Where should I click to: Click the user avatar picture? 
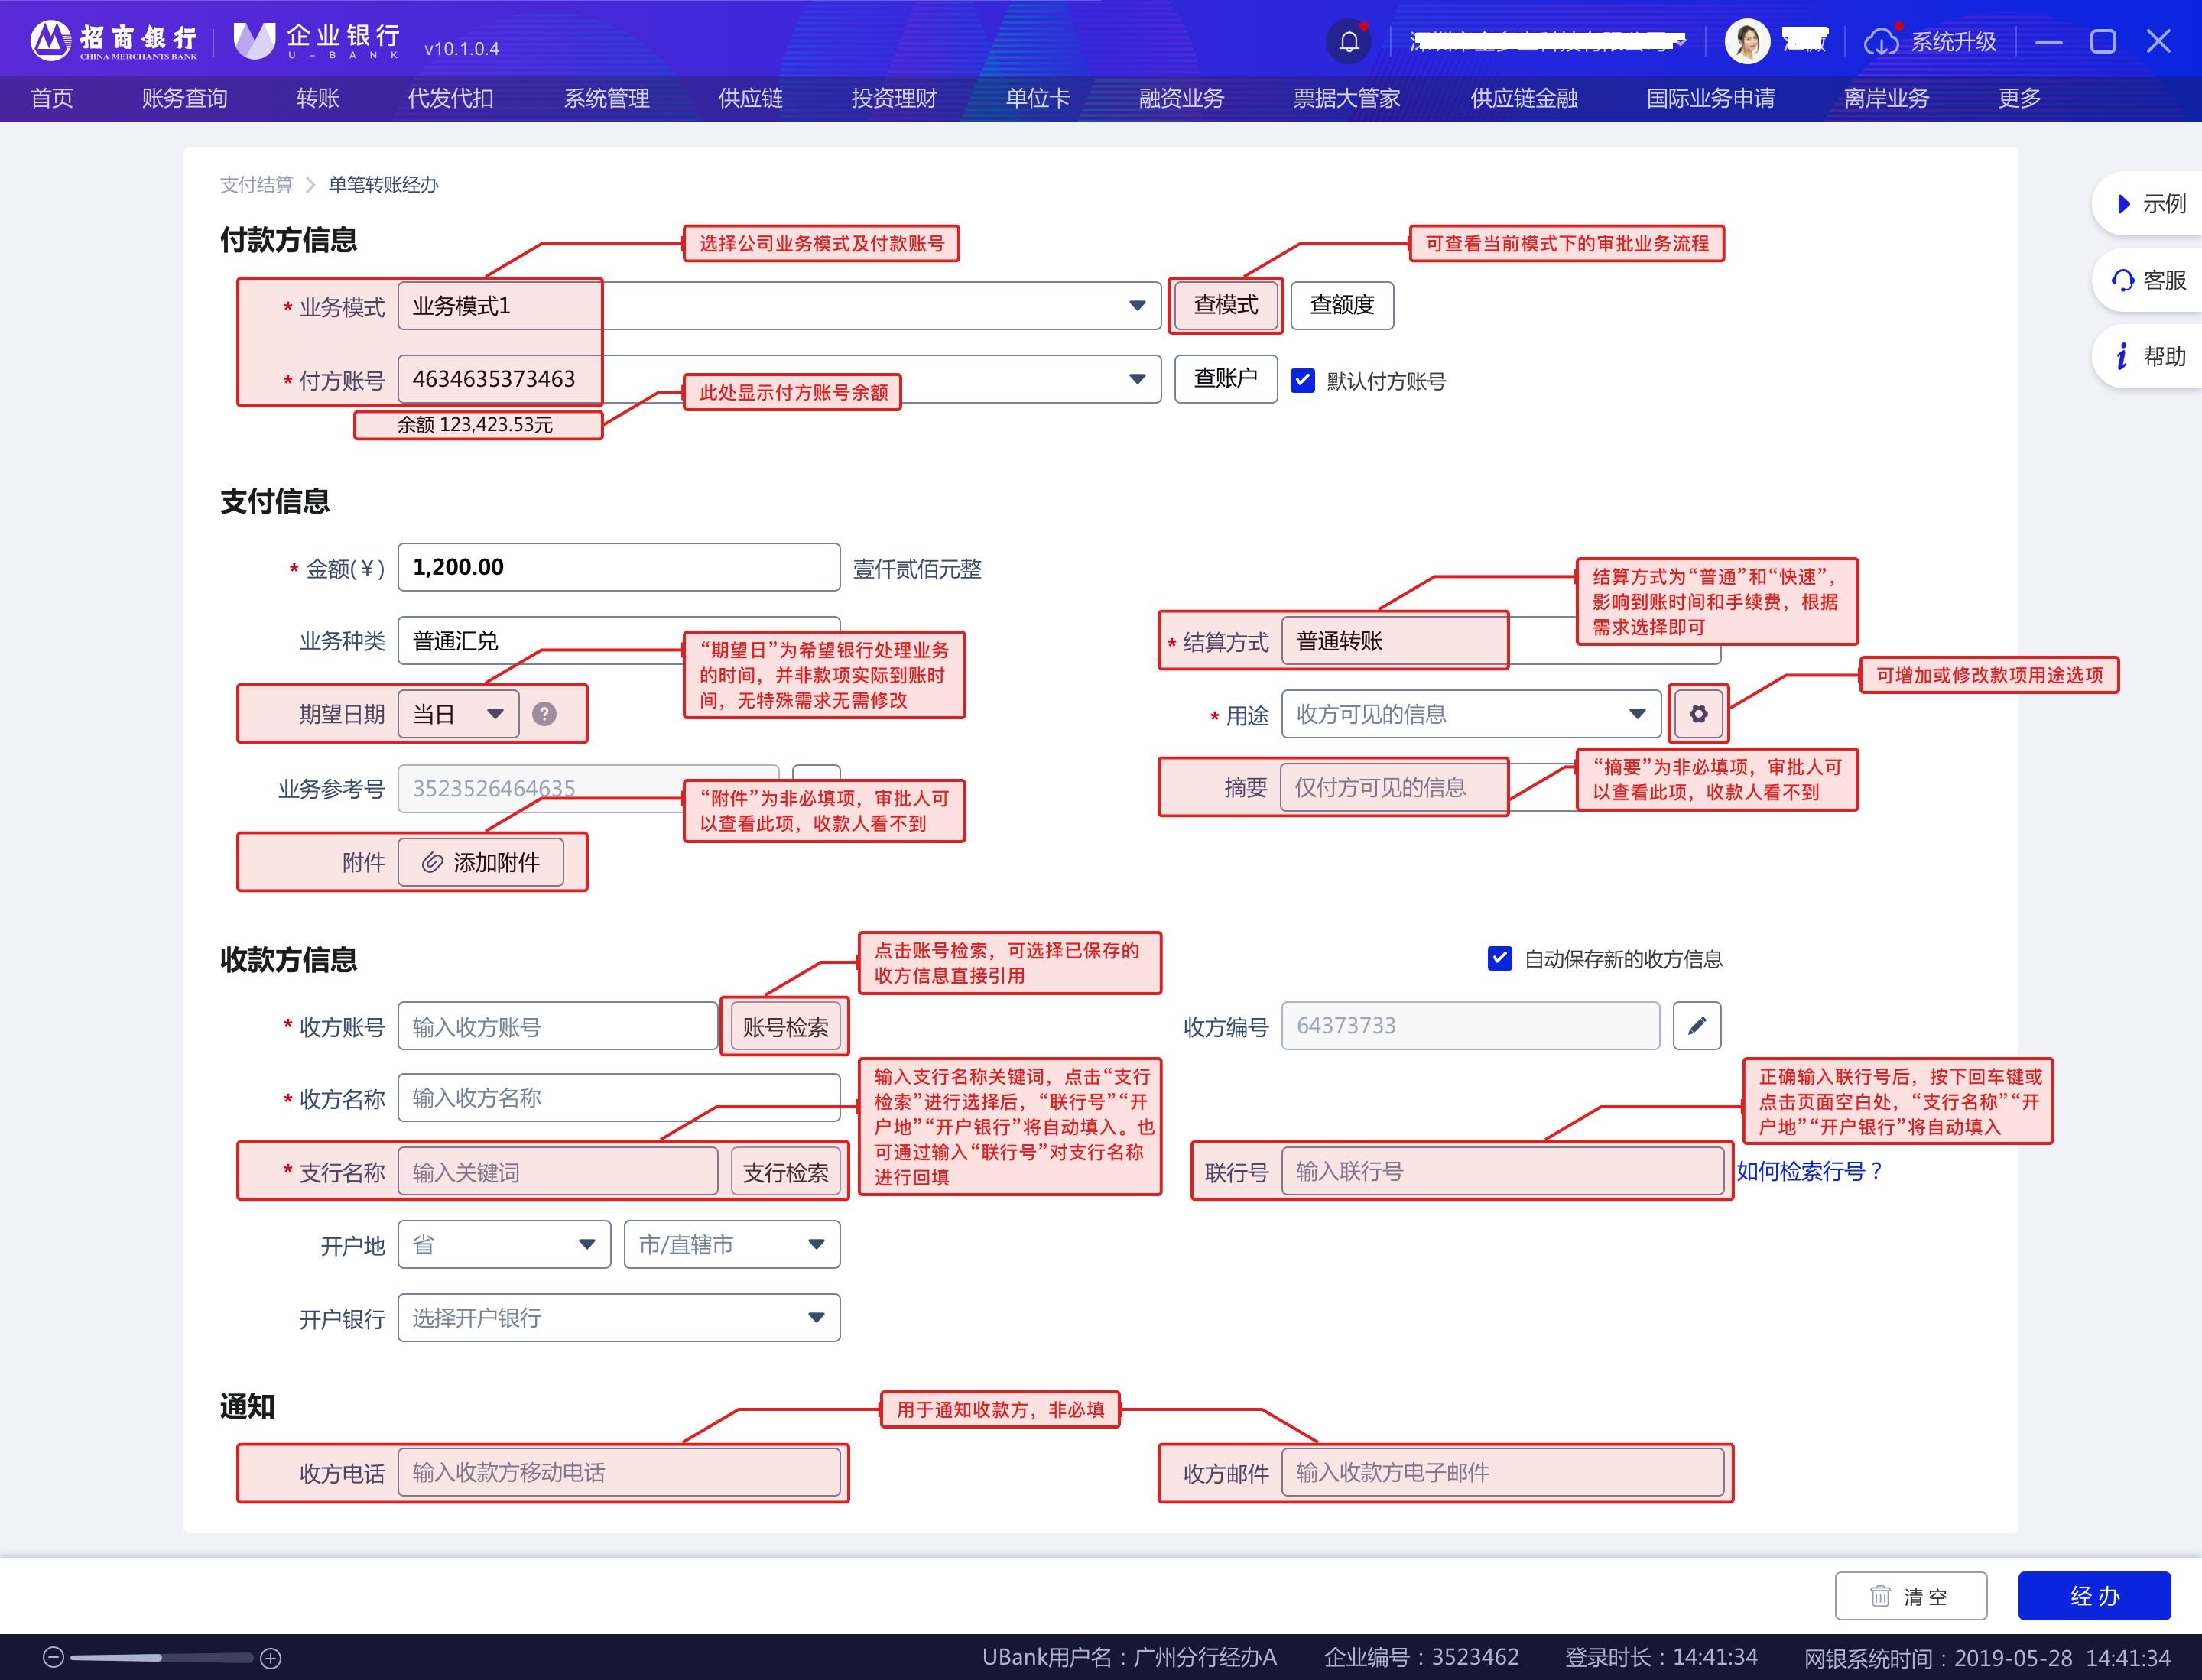pyautogui.click(x=1747, y=41)
